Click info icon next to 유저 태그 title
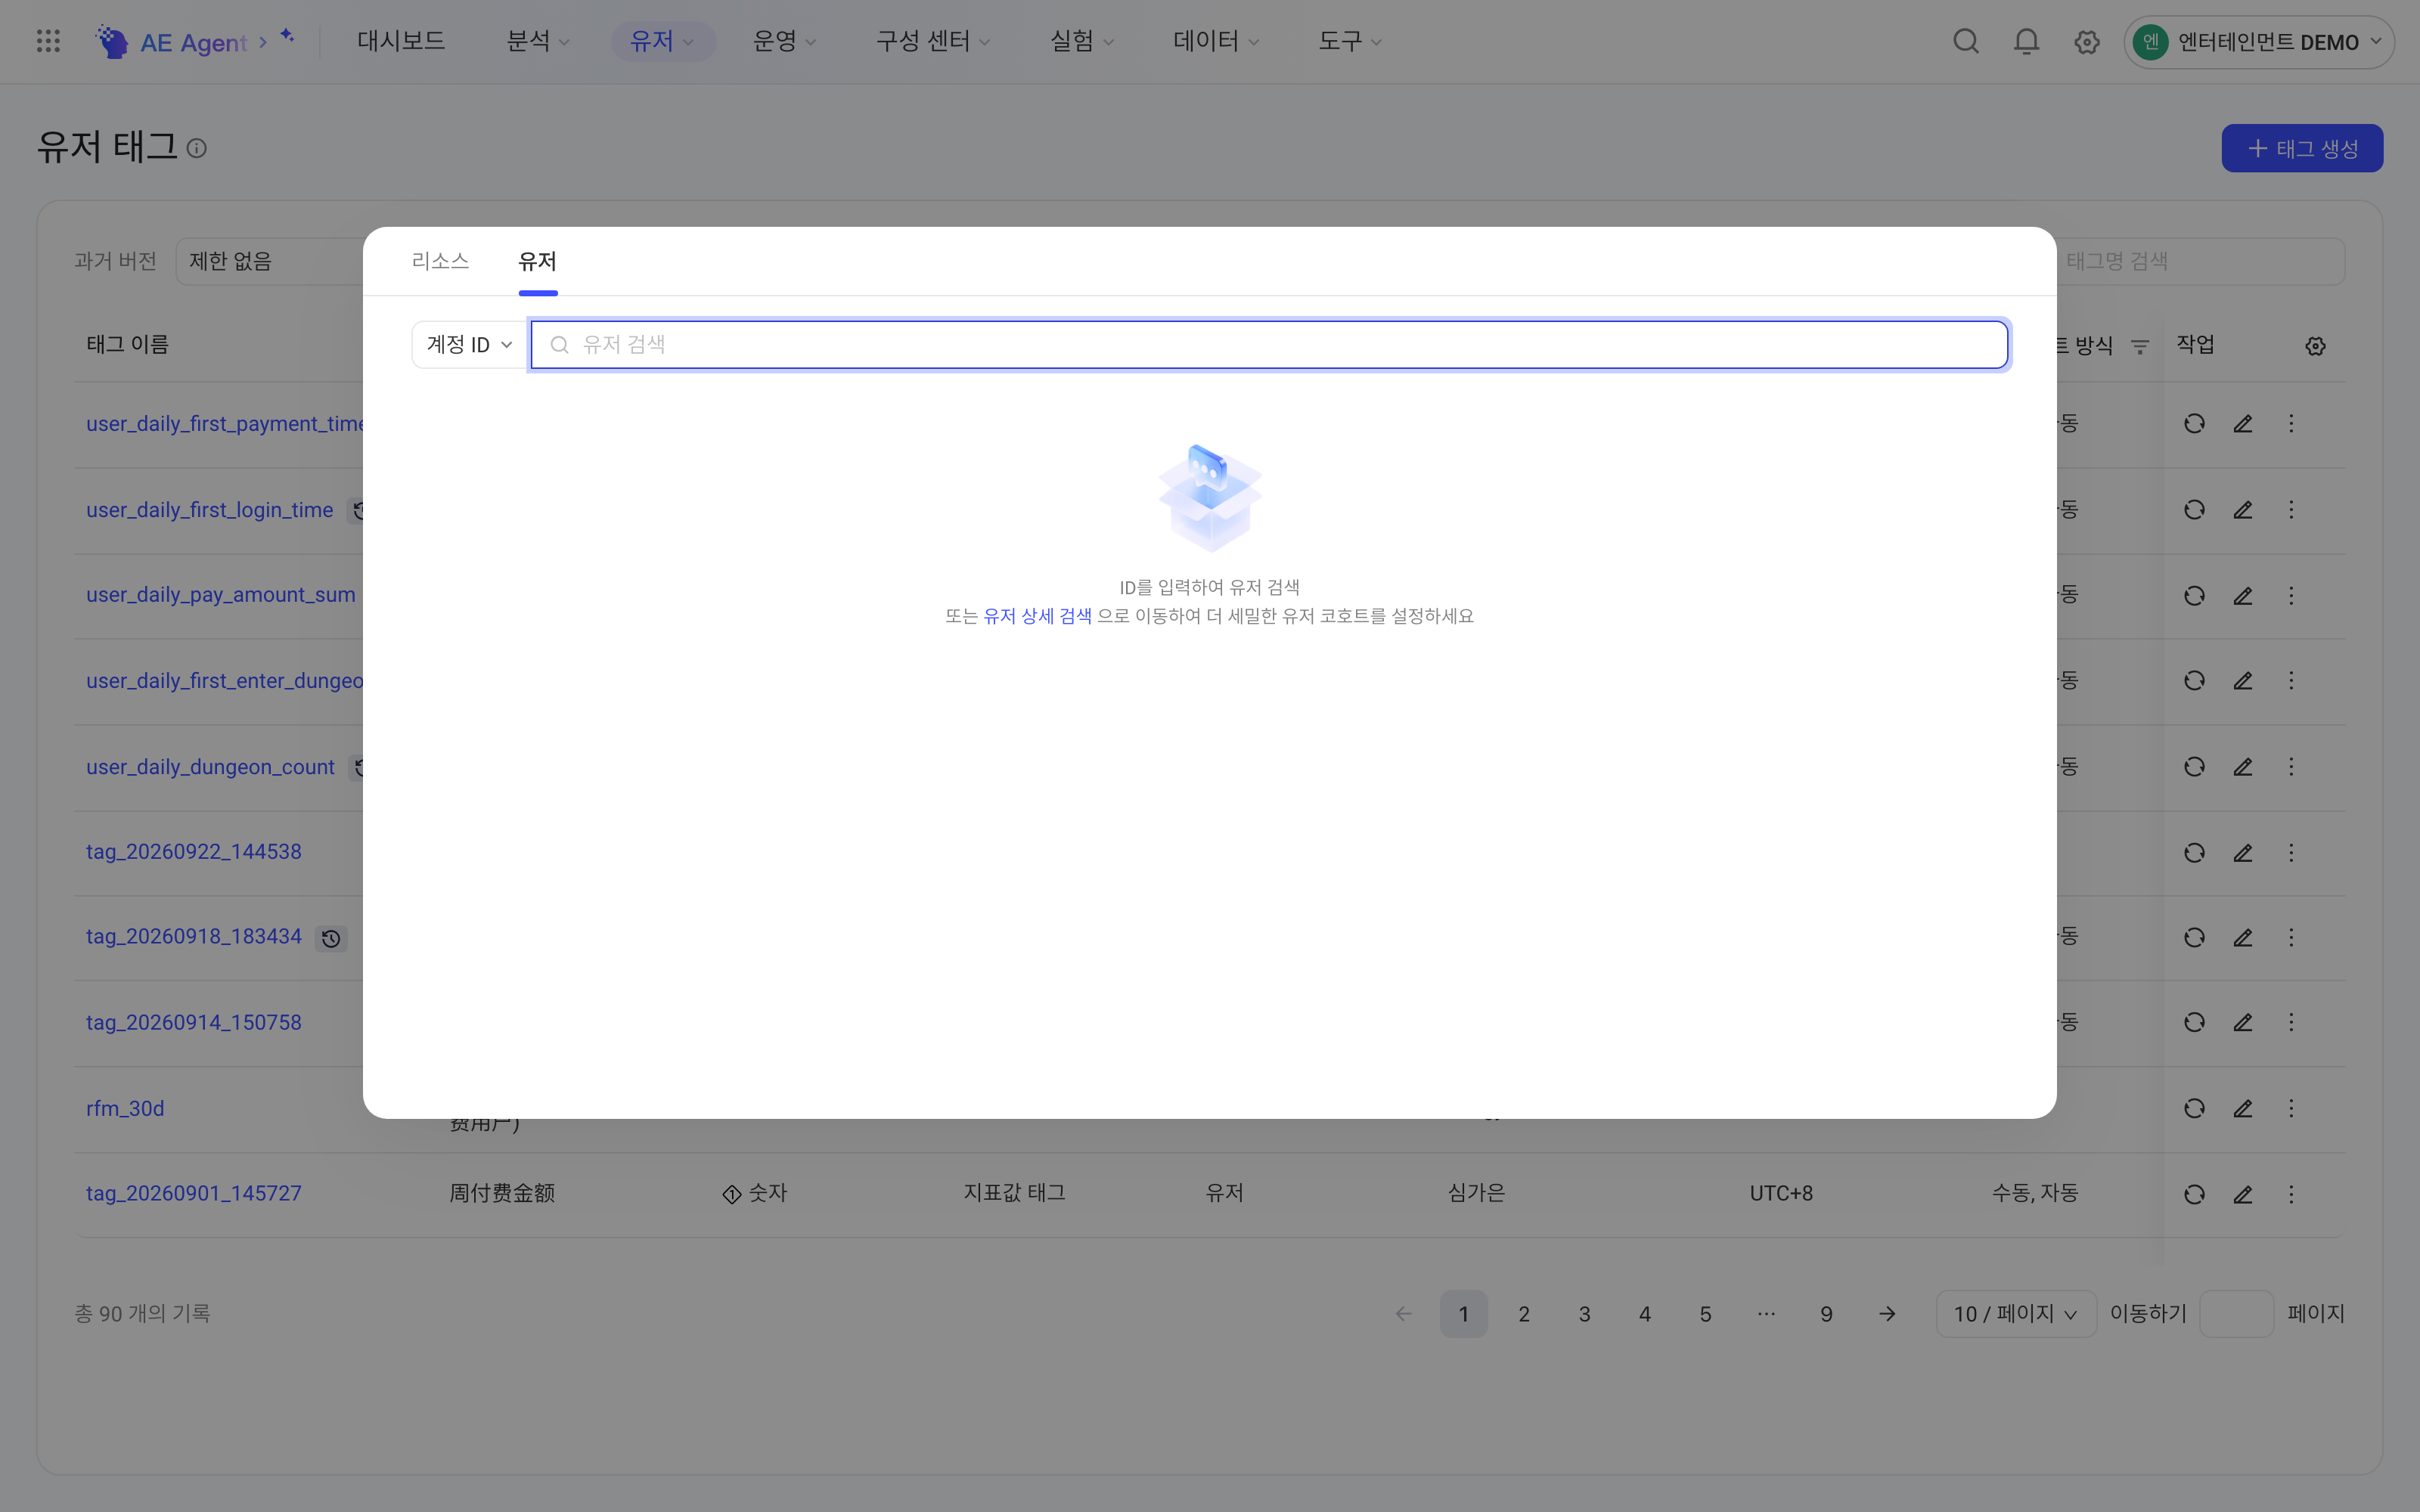The width and height of the screenshot is (2420, 1512). click(x=197, y=149)
